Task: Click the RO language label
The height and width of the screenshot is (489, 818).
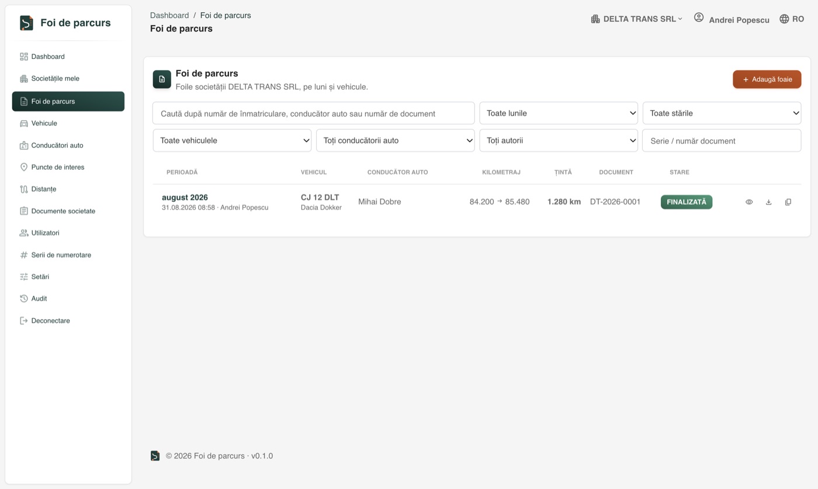Action: point(798,19)
